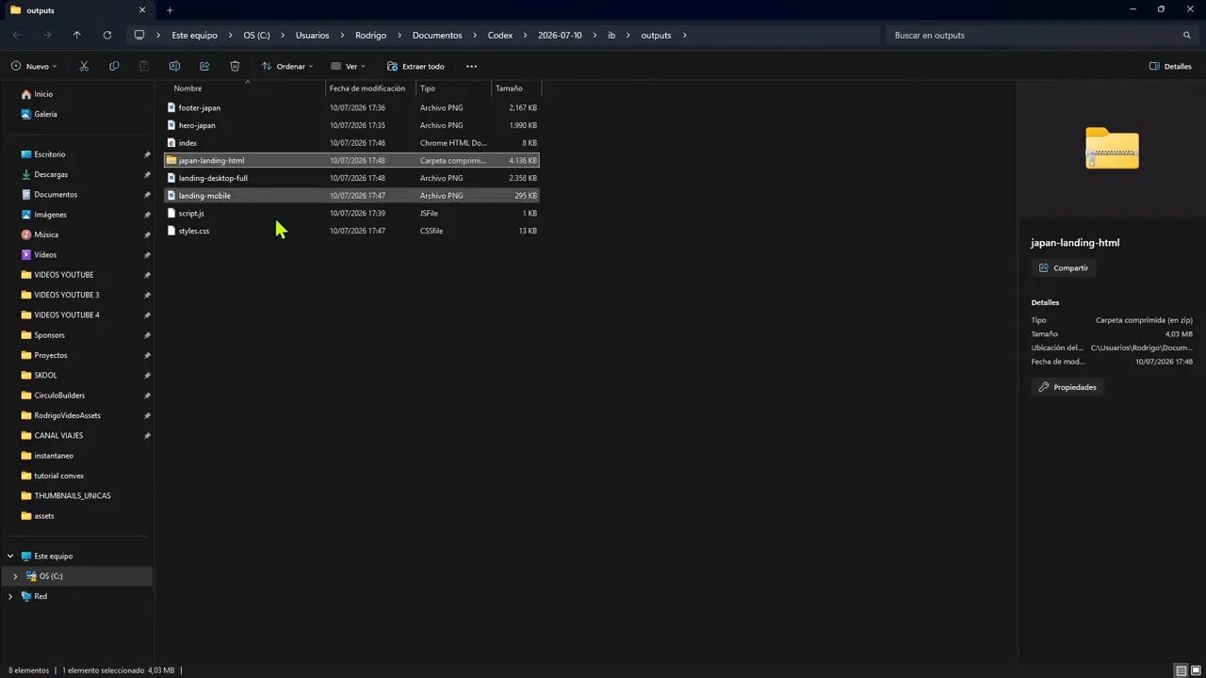Viewport: 1206px width, 678px height.
Task: Switch to large icons view layout icon
Action: tap(1197, 670)
